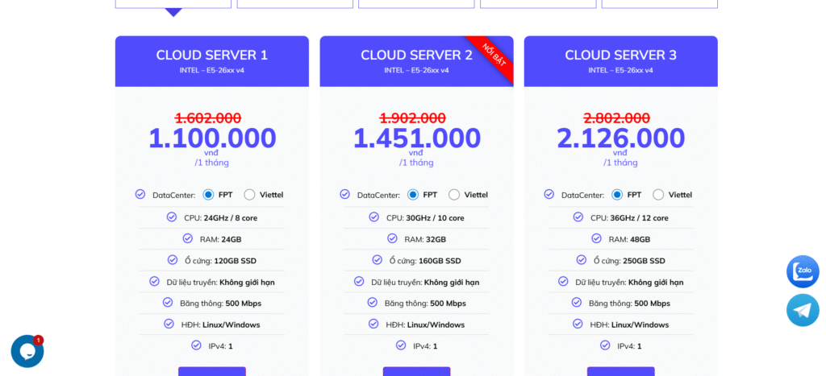Click check icon beside Cloud Server 2 RAM
The image size is (826, 376).
pyautogui.click(x=392, y=238)
